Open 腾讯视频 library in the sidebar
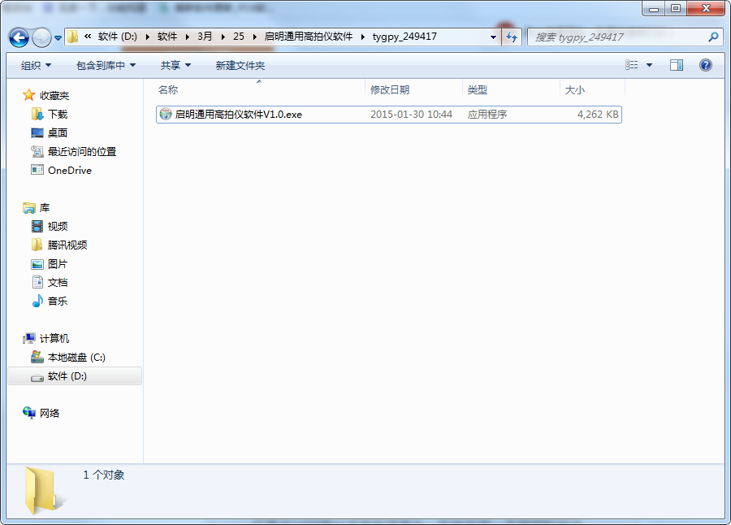Screen dimensions: 731x525 pos(67,245)
